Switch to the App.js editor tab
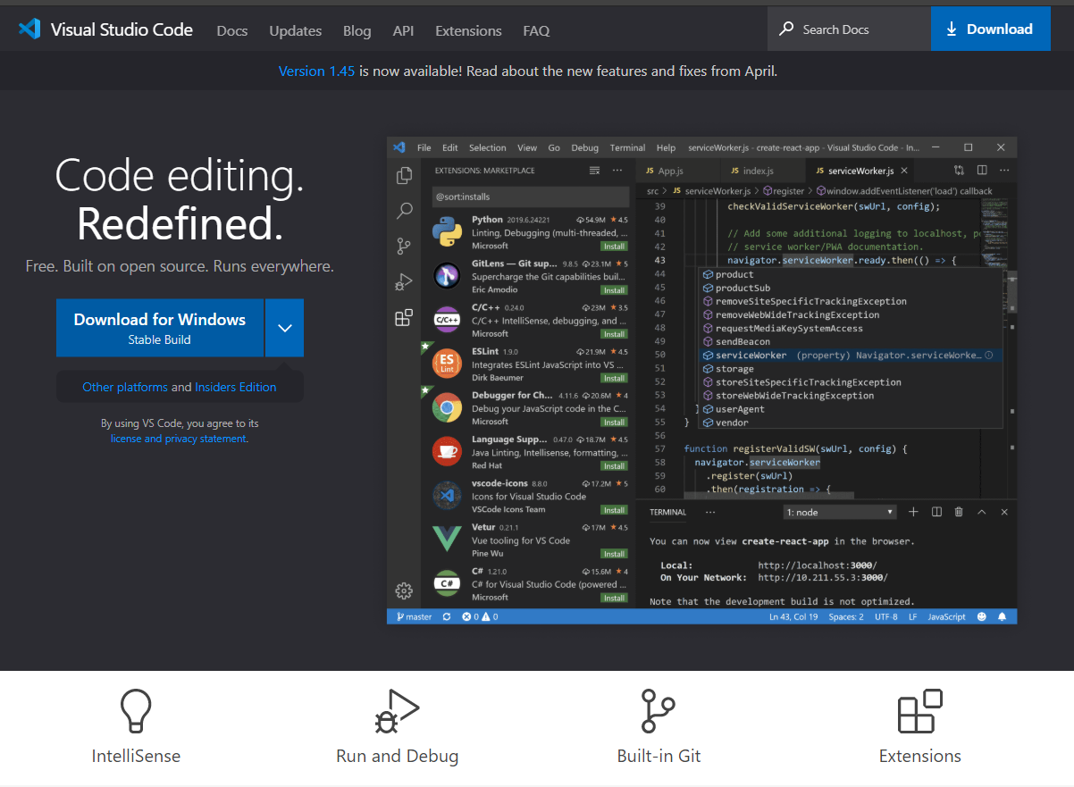 point(677,171)
